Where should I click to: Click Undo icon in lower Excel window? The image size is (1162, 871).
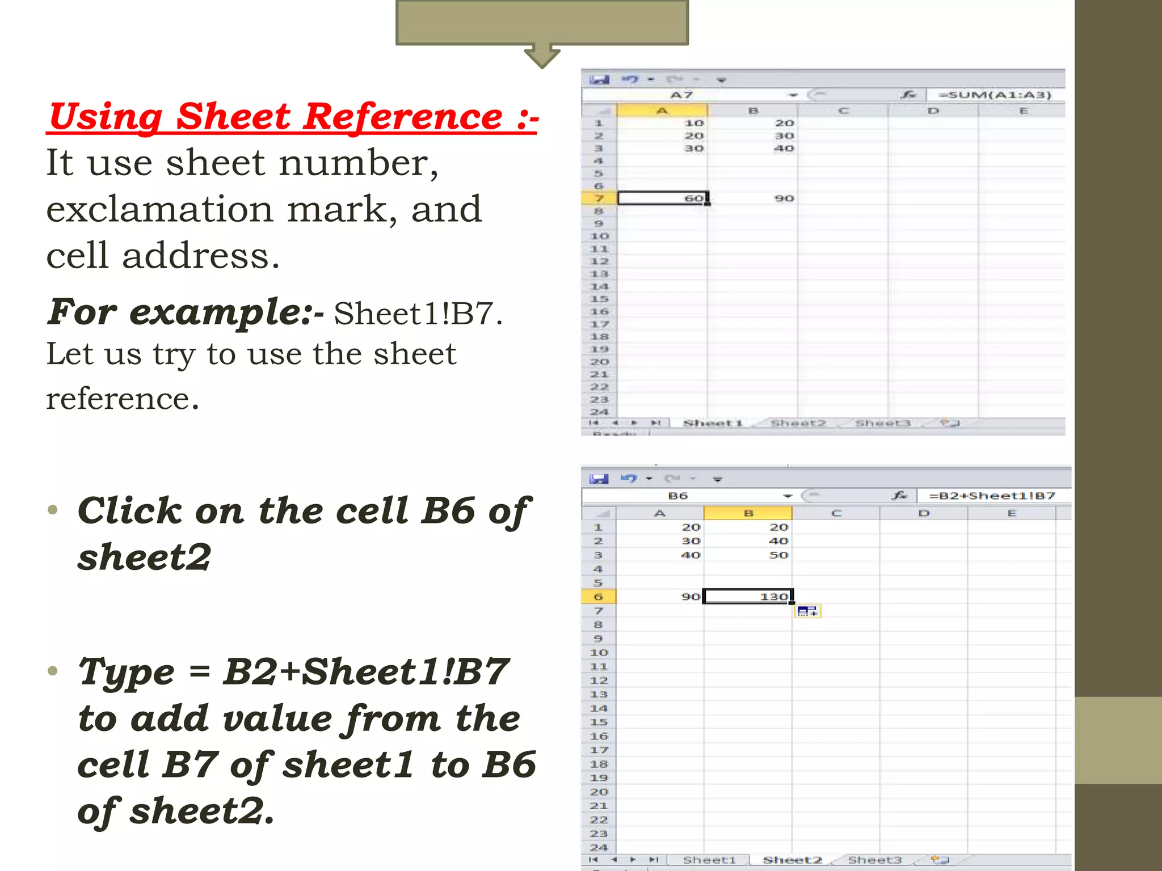pos(629,479)
